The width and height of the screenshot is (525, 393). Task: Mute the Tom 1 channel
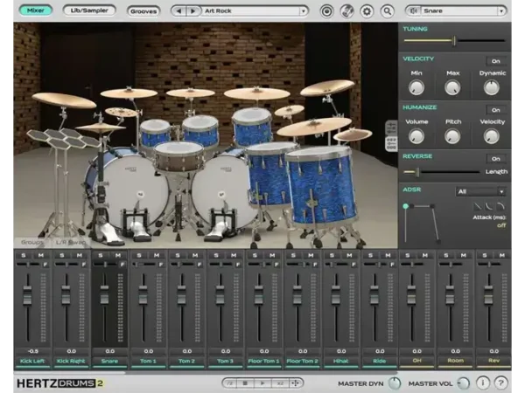tap(157, 255)
